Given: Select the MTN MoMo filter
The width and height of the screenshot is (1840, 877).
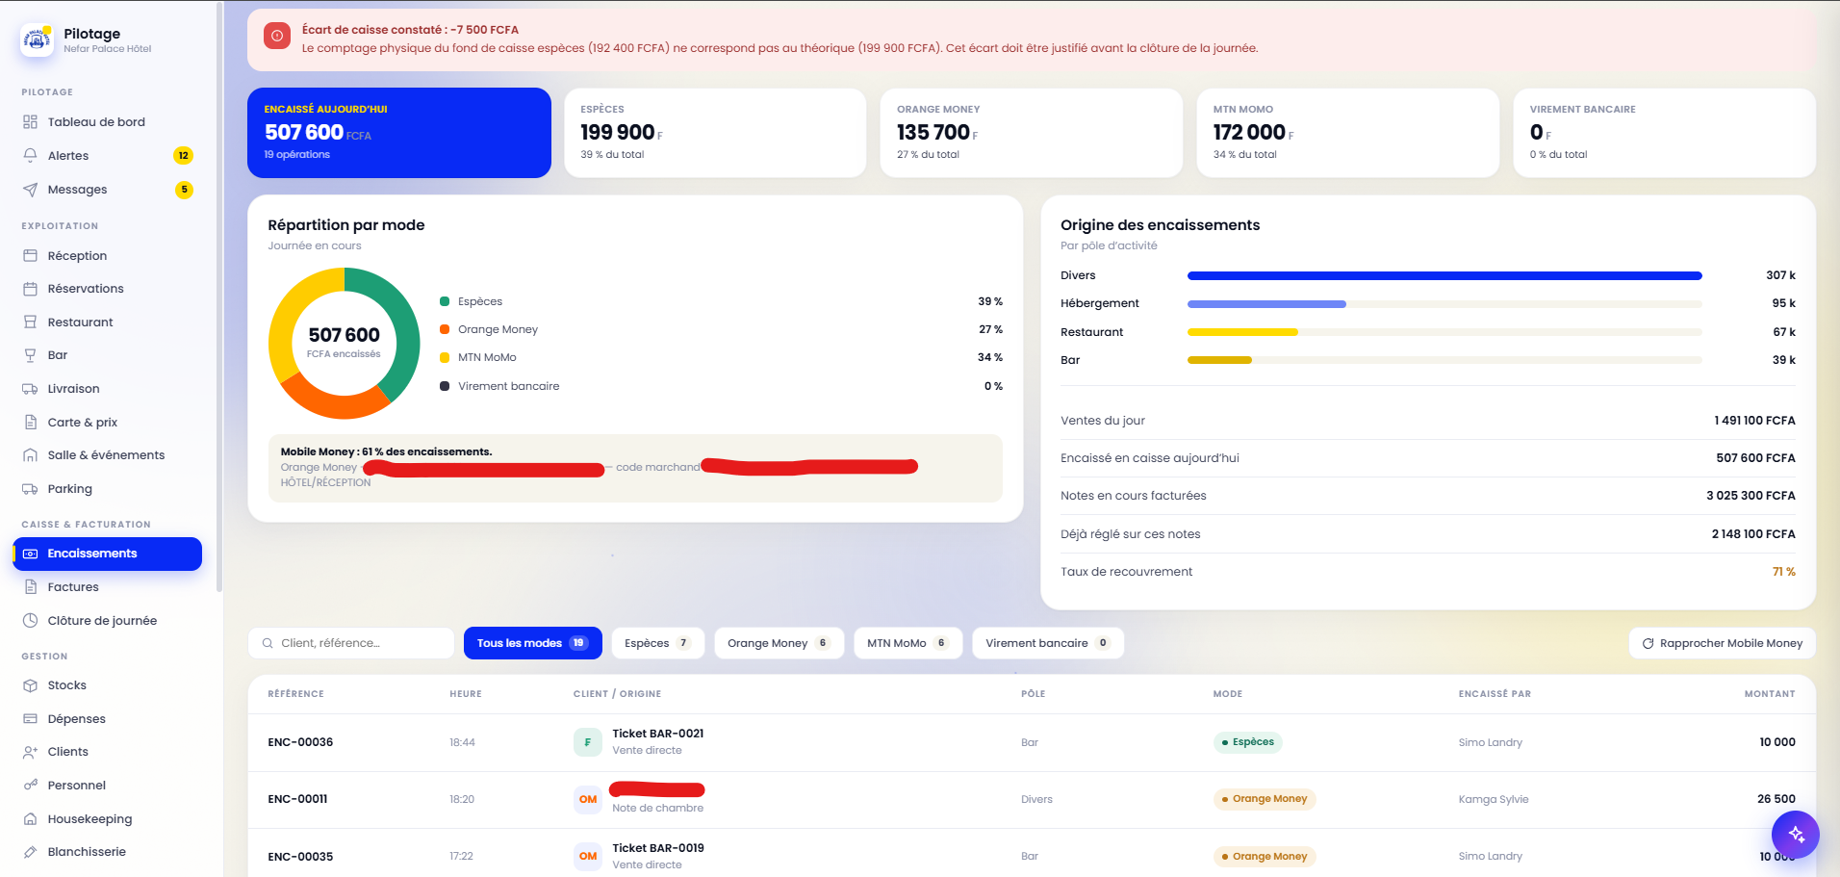Looking at the screenshot, I should point(908,643).
